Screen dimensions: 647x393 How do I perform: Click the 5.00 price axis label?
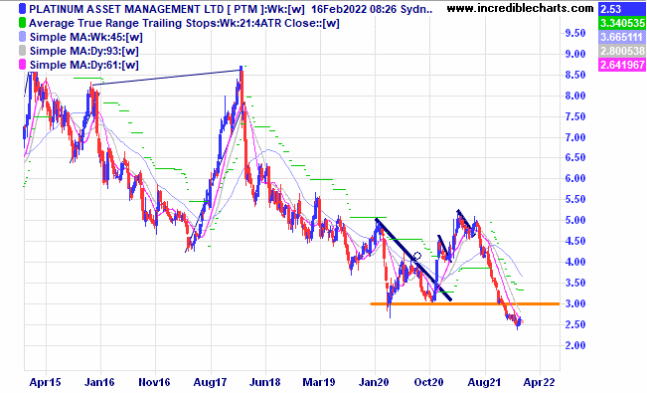pos(575,220)
